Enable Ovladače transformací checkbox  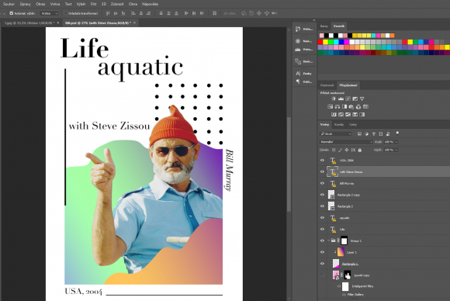click(65, 13)
